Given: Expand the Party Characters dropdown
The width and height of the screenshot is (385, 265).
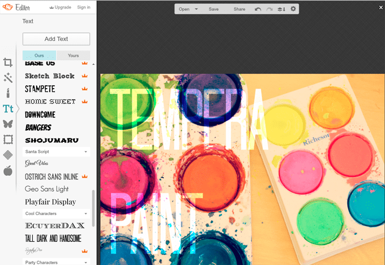Looking at the screenshot, I should (85, 263).
